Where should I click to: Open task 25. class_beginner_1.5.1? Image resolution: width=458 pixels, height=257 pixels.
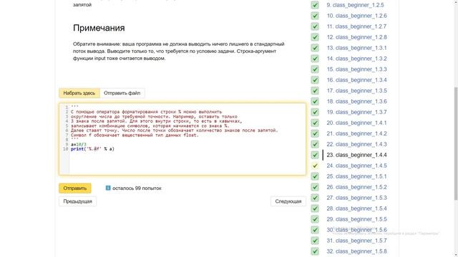pyautogui.click(x=356, y=176)
